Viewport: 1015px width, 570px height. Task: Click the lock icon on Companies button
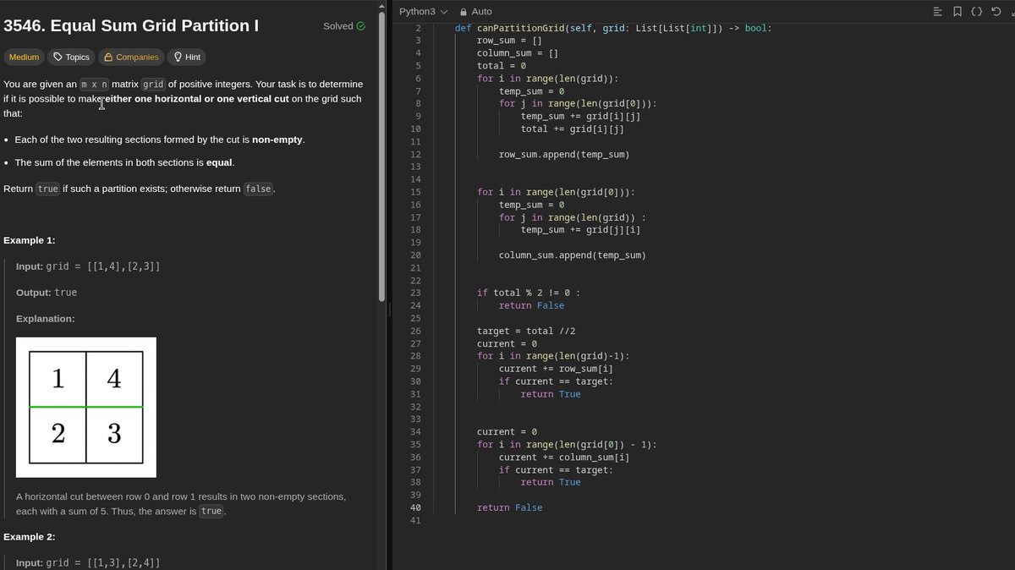pyautogui.click(x=107, y=58)
